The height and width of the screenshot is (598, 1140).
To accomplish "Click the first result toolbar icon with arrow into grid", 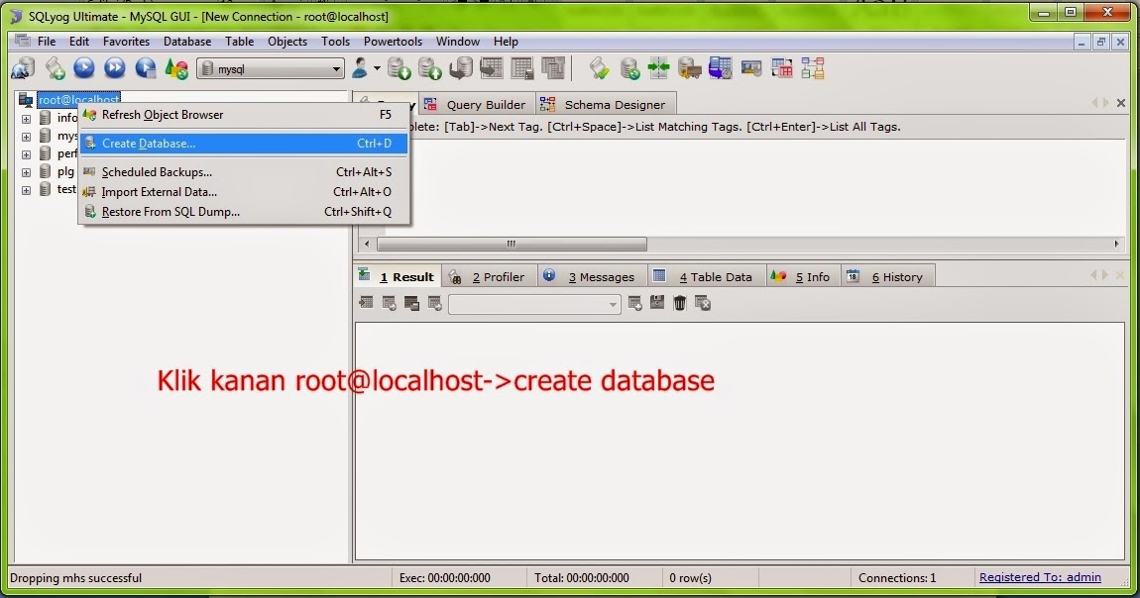I will (x=367, y=303).
